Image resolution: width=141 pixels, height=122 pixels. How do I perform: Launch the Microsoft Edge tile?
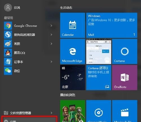pyautogui.click(x=72, y=51)
